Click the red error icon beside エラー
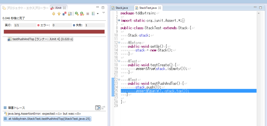 (38, 25)
